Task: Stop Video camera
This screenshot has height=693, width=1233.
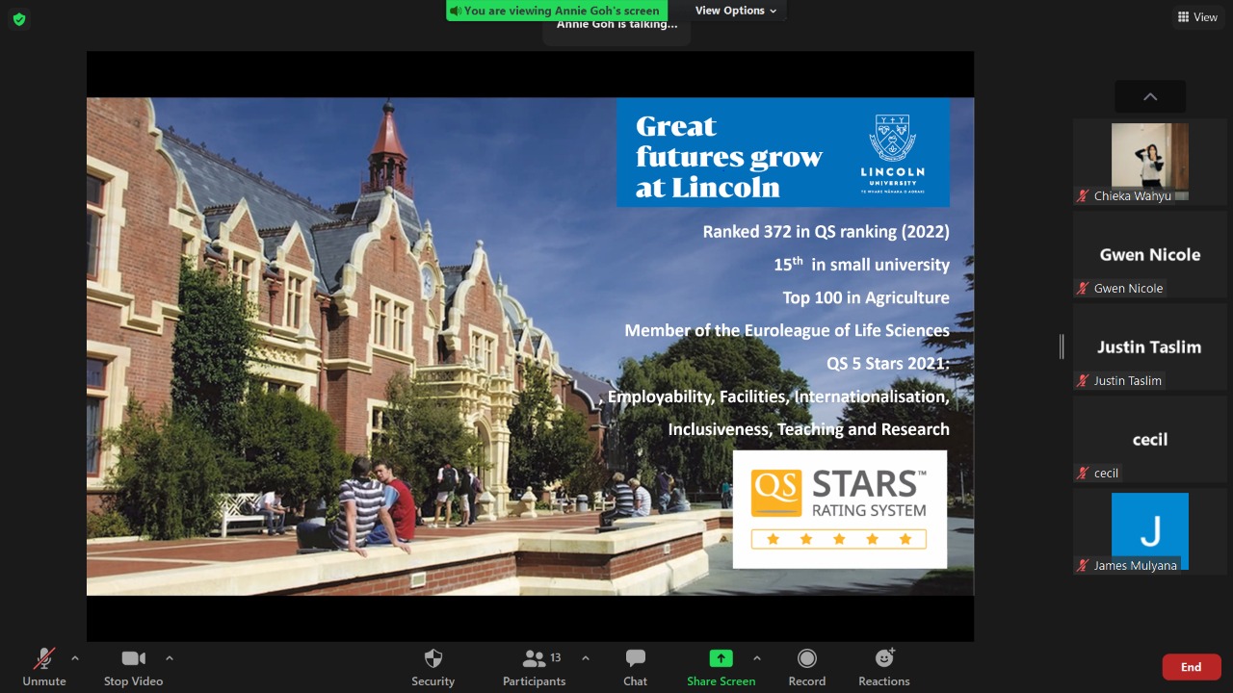Action: (x=133, y=667)
